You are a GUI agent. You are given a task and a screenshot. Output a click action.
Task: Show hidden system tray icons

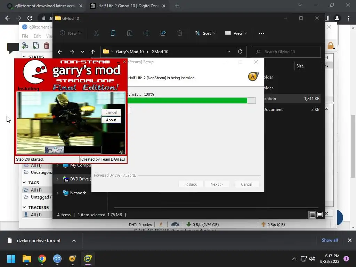[294, 259]
